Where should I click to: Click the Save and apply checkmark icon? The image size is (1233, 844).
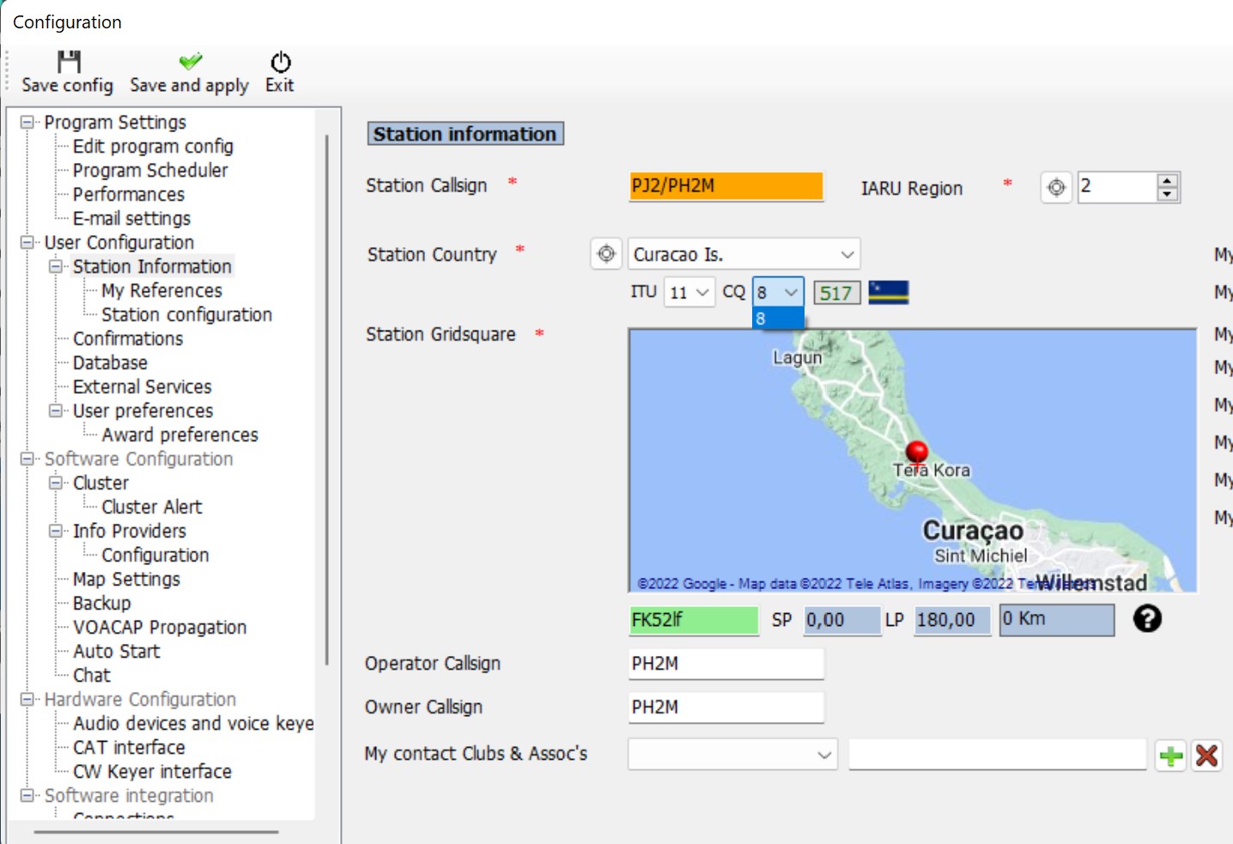tap(191, 61)
